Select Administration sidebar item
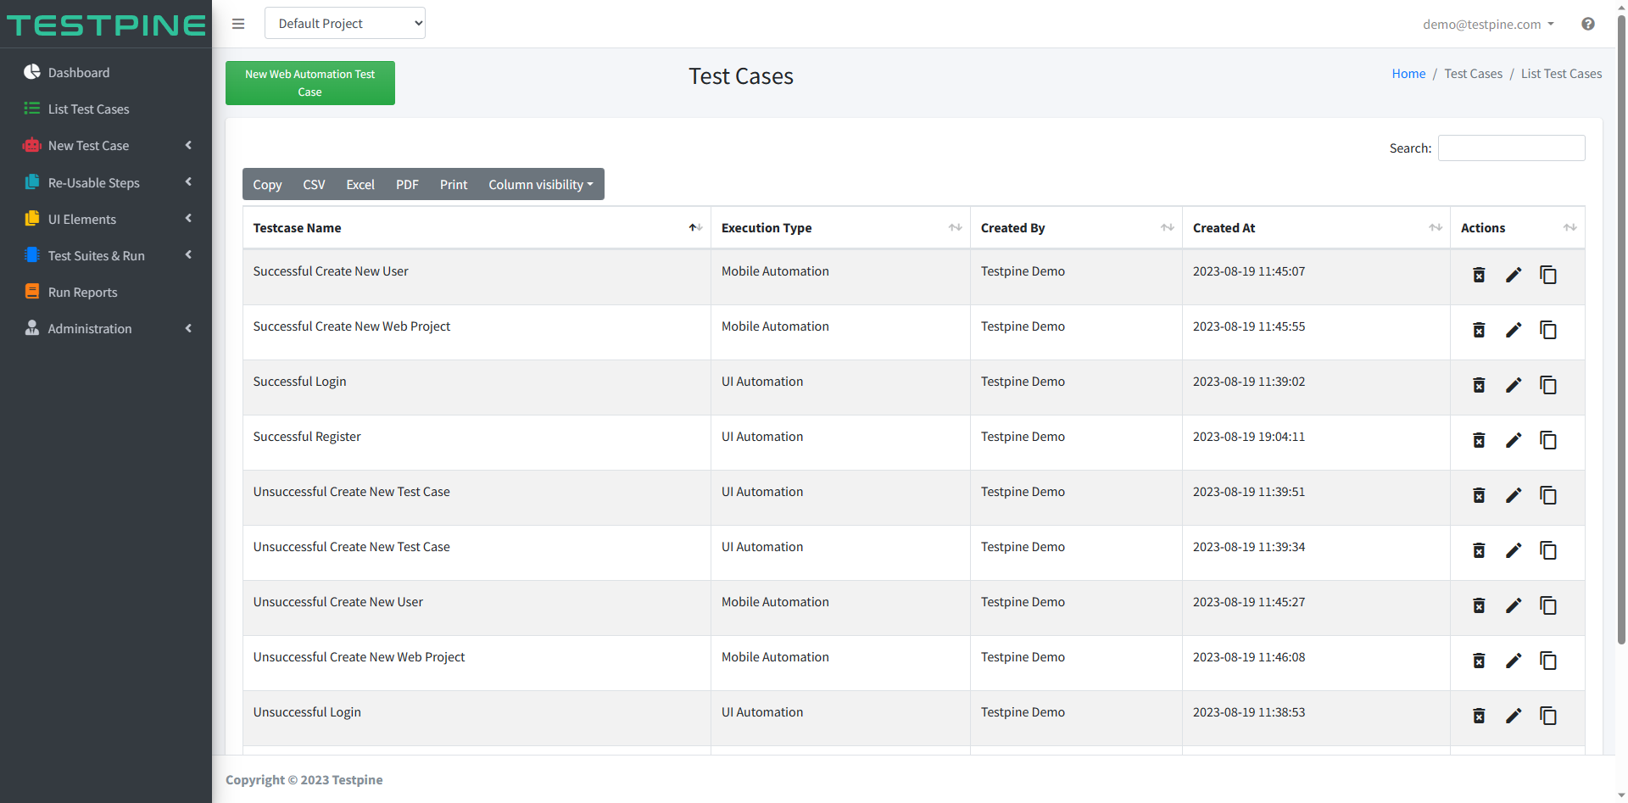The height and width of the screenshot is (803, 1628). [x=106, y=328]
